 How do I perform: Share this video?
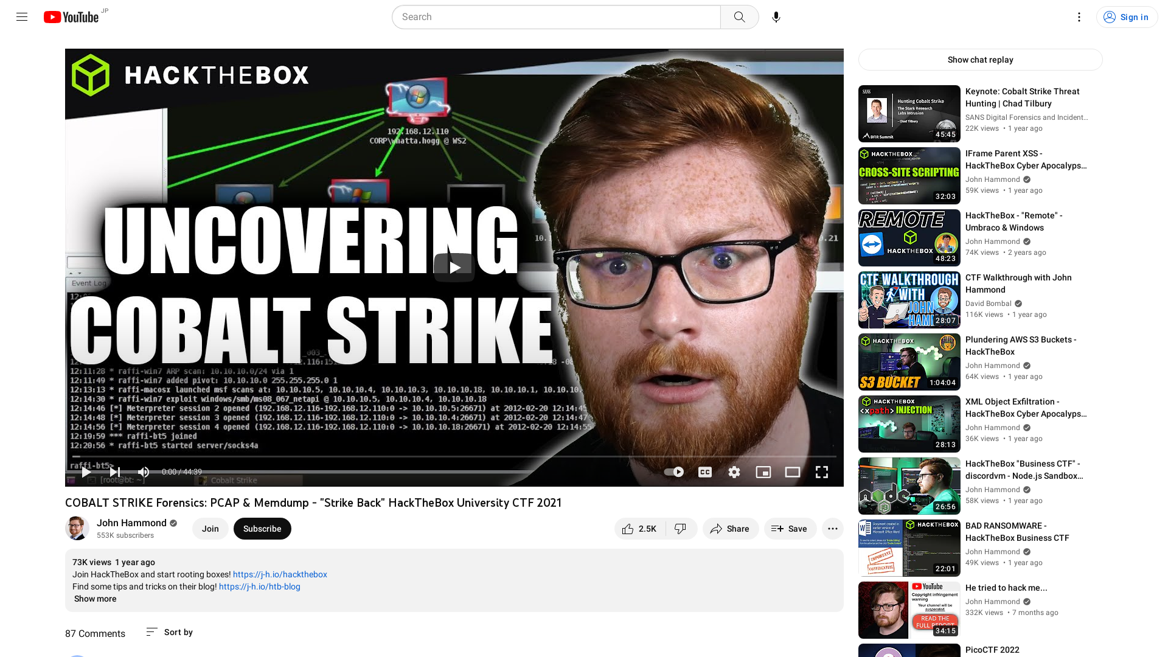click(730, 529)
